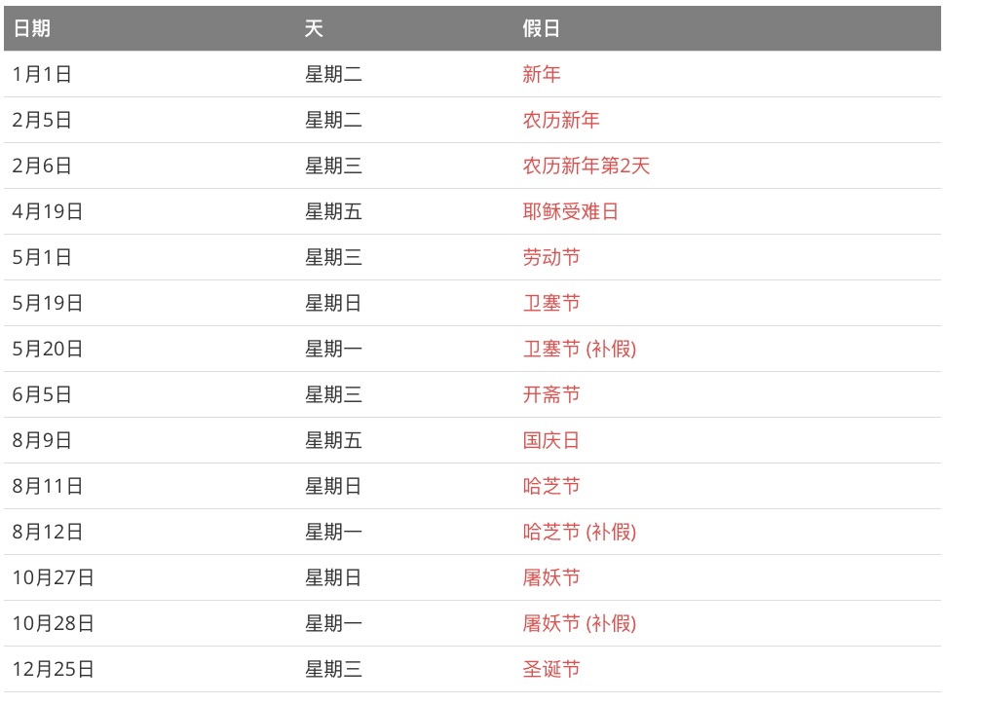This screenshot has width=984, height=704.
Task: Click the 卫塞节 (补假) link
Action: (580, 349)
